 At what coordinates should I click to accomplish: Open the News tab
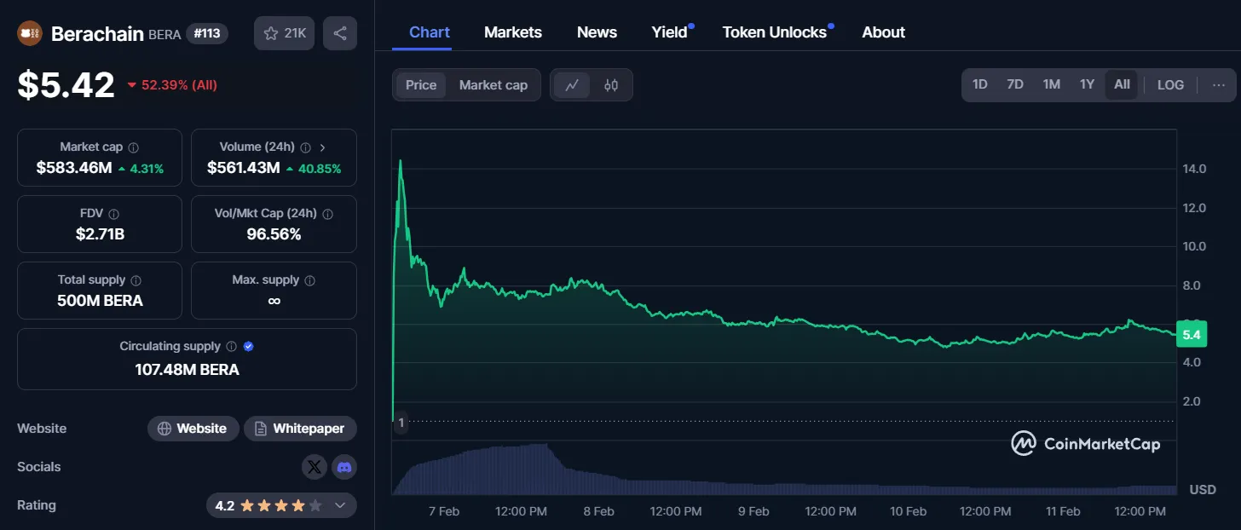[597, 32]
